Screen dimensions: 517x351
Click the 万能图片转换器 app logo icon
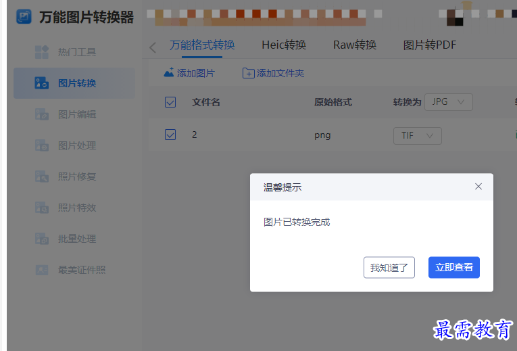tap(24, 17)
